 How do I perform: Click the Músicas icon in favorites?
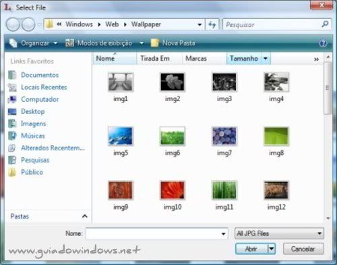tap(12, 136)
